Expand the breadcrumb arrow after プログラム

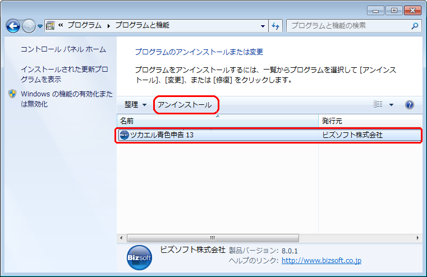(x=109, y=26)
